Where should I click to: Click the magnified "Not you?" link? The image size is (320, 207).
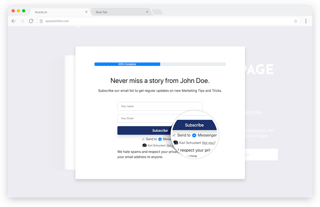(x=209, y=143)
